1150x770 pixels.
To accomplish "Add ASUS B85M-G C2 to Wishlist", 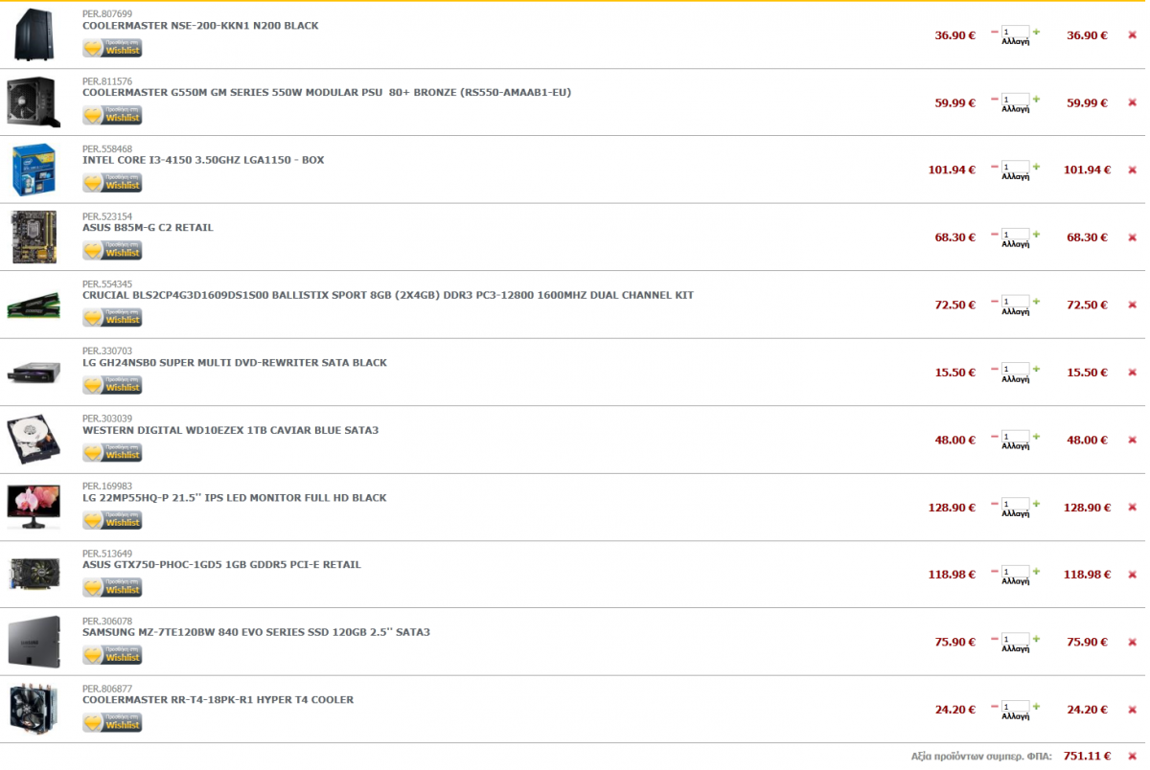I will 112,250.
